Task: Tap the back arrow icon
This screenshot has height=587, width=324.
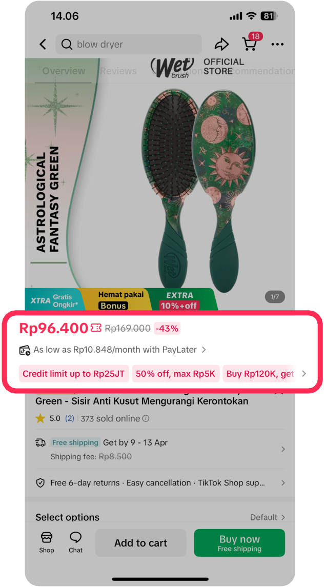Action: 43,44
